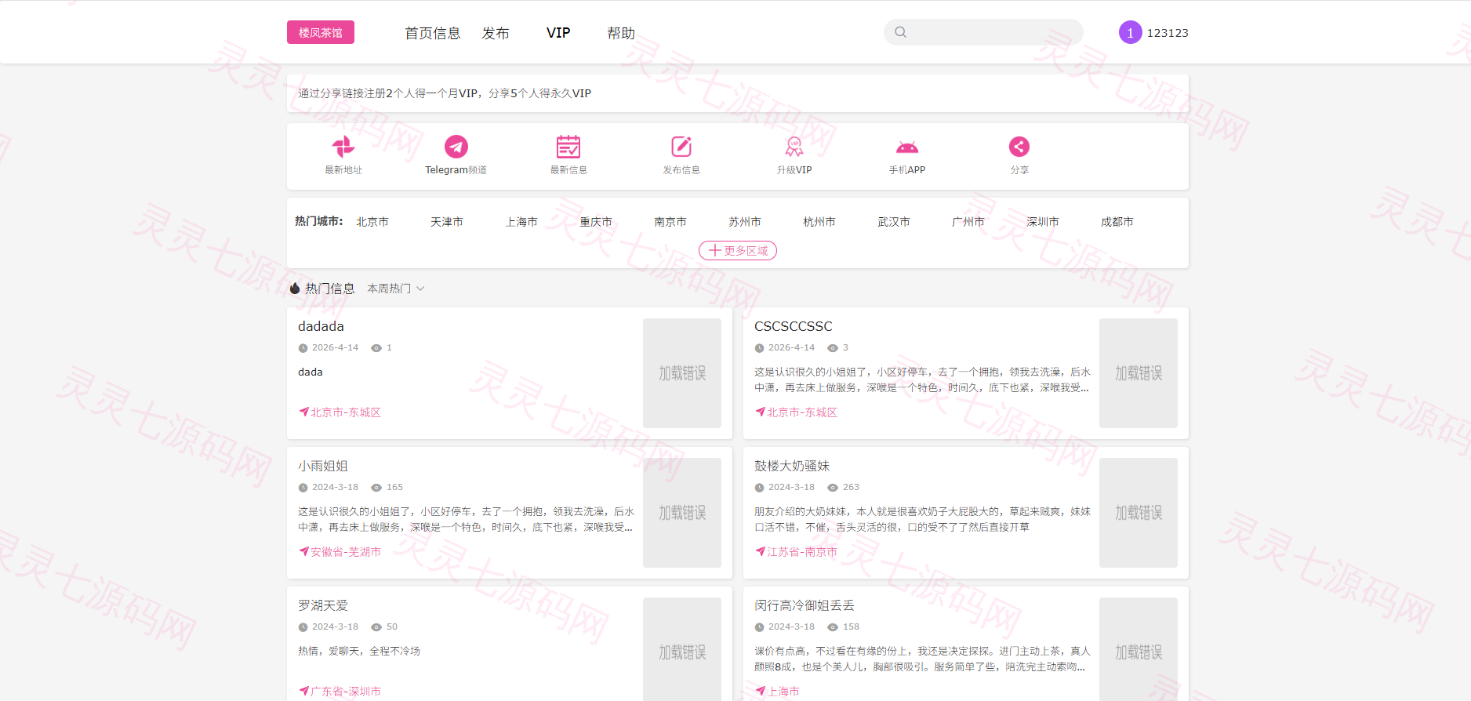Viewport: 1471px width, 701px height.
Task: Expand the 本周热门 dropdown
Action: coord(396,289)
